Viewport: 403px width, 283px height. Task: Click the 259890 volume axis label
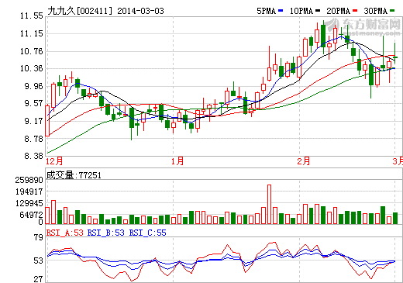point(29,180)
